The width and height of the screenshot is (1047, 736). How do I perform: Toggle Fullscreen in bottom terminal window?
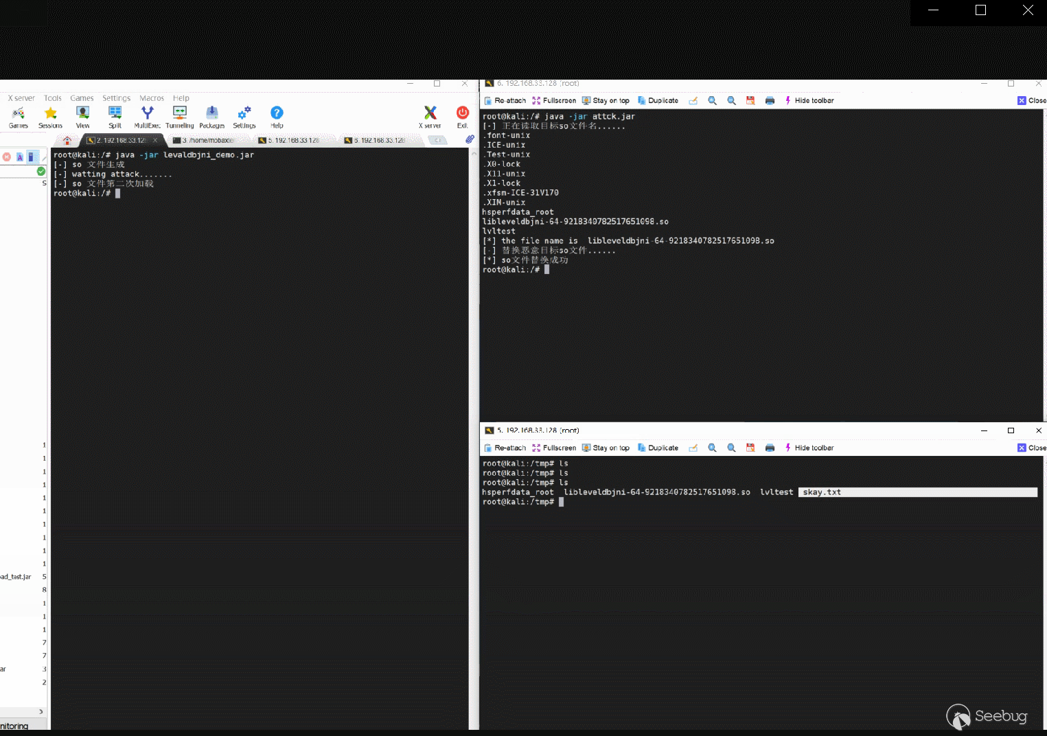click(554, 448)
